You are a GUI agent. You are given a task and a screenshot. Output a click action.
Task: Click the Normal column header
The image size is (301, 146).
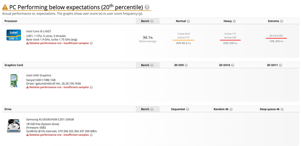point(181,21)
